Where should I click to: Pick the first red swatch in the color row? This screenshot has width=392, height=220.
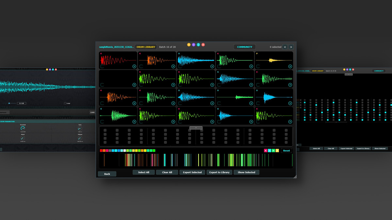(x=101, y=151)
